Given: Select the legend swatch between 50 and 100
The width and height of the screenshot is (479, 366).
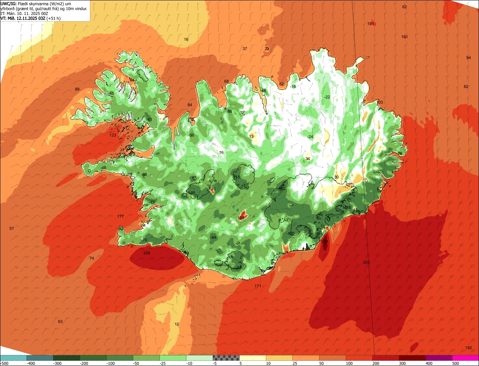Looking at the screenshot, I should pos(333,358).
